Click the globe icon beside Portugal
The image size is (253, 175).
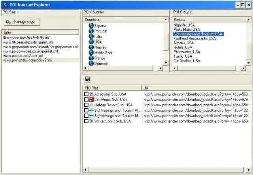(91, 31)
